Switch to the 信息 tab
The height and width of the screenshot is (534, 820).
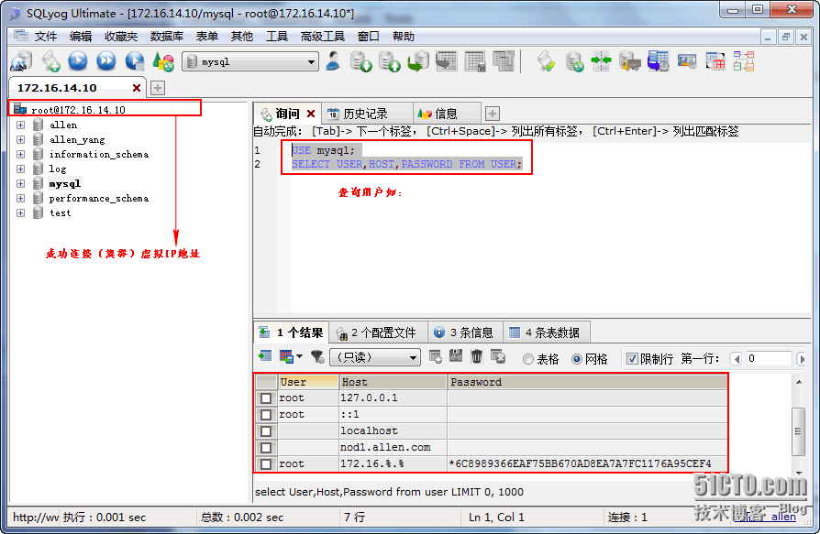coord(446,114)
